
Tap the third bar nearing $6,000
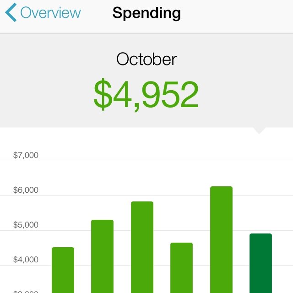tap(142, 247)
